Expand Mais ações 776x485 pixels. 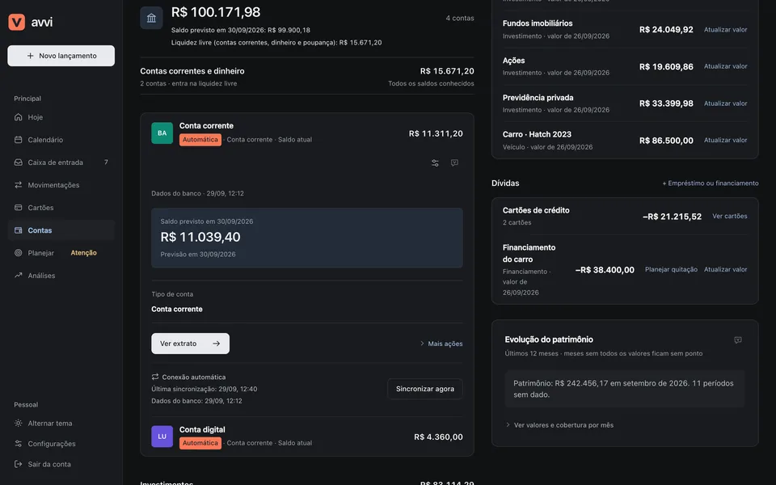pos(441,344)
